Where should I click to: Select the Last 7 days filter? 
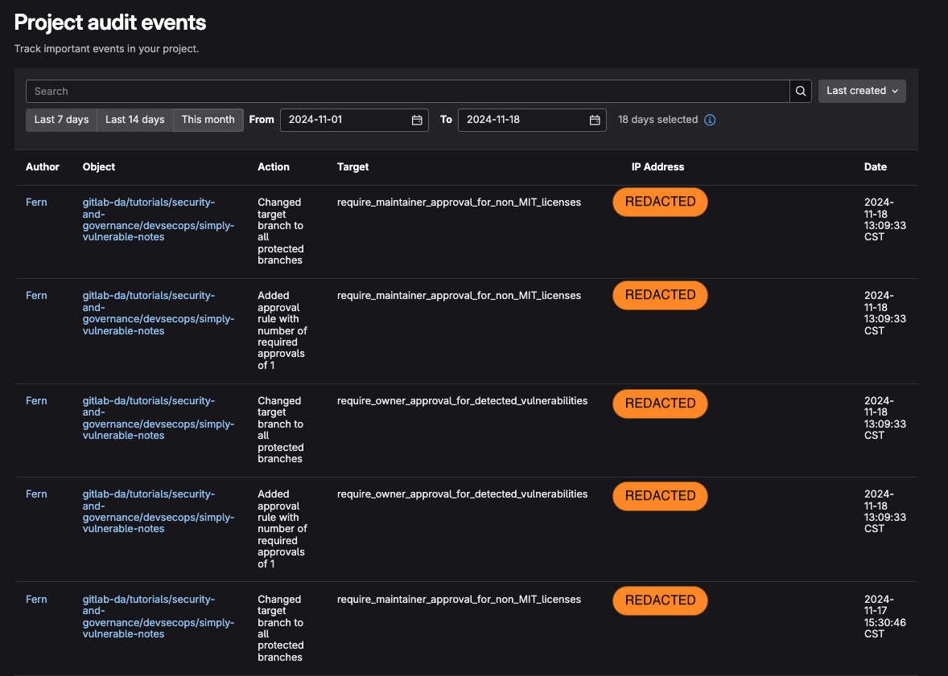[60, 119]
